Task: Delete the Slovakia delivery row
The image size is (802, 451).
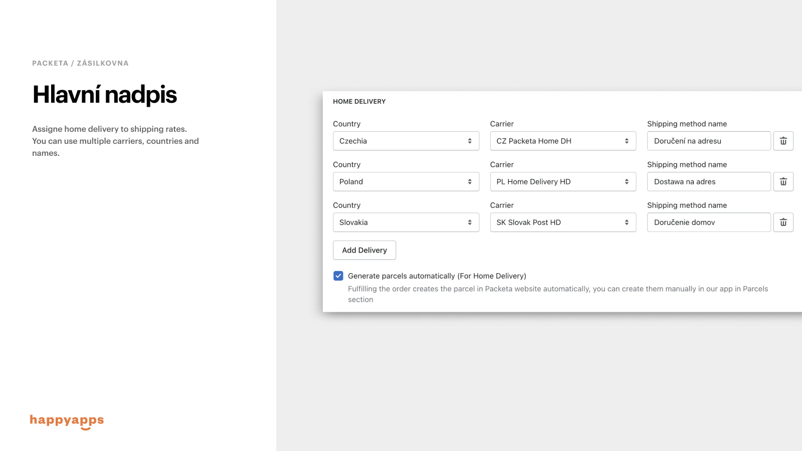Action: pos(783,222)
